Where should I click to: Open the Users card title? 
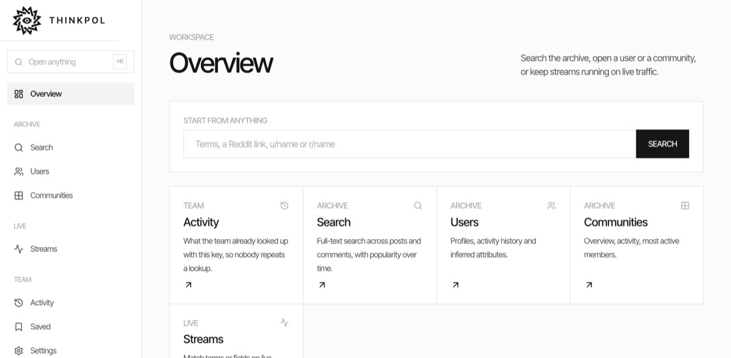click(x=464, y=222)
